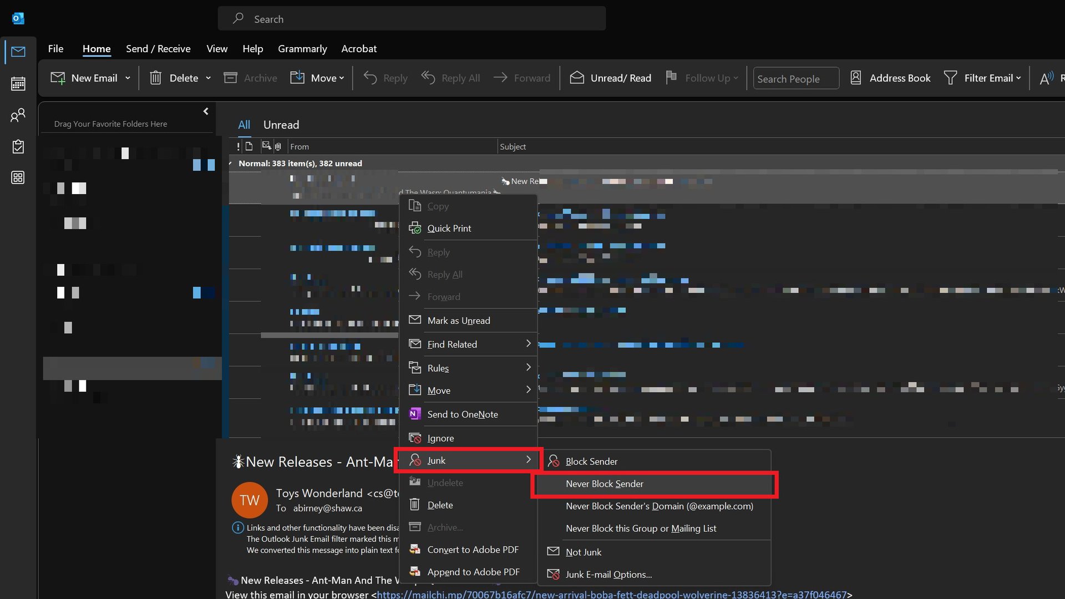1065x599 pixels.
Task: Open the Delete dropdown arrow
Action: [209, 78]
